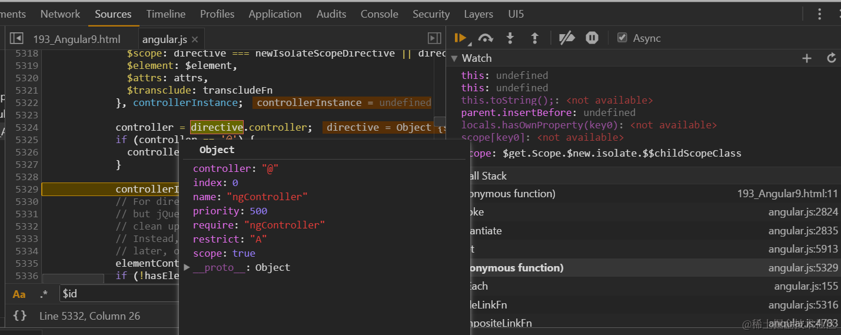Switch to the Network tab
Viewport: 841px width, 335px height.
pyautogui.click(x=60, y=14)
